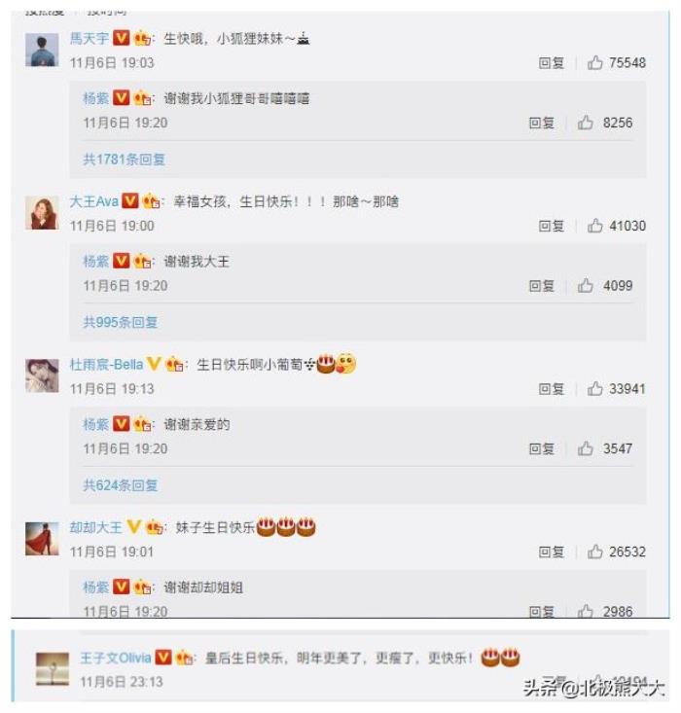Open 王子文Olivia's profile via username
Viewport: 681px width, 713px height.
tap(116, 658)
